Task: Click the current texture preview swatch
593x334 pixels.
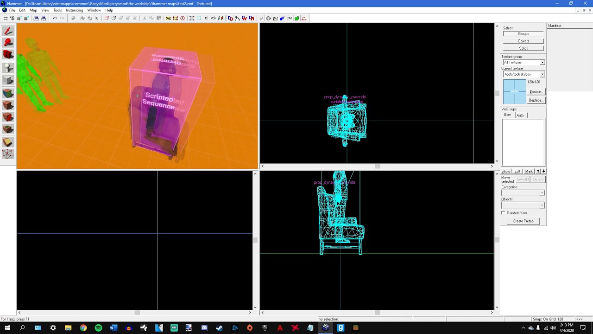Action: [x=515, y=92]
